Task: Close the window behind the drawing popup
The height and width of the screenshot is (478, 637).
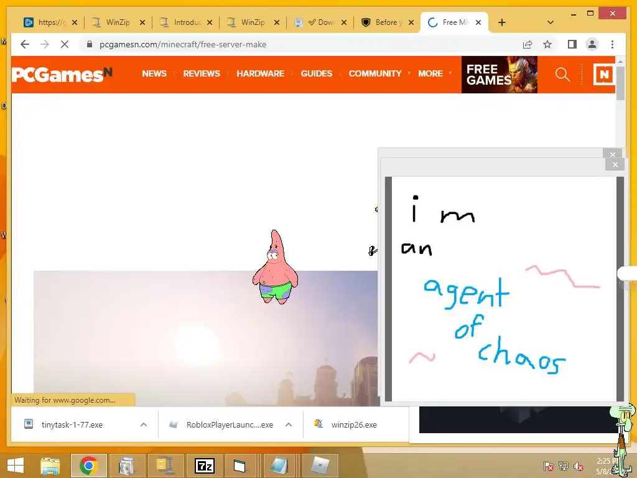Action: 612,154
